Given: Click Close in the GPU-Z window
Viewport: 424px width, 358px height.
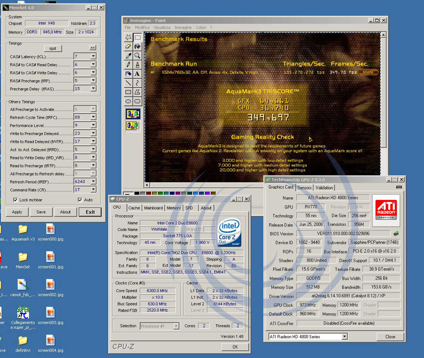Looking at the screenshot, I should point(390,337).
